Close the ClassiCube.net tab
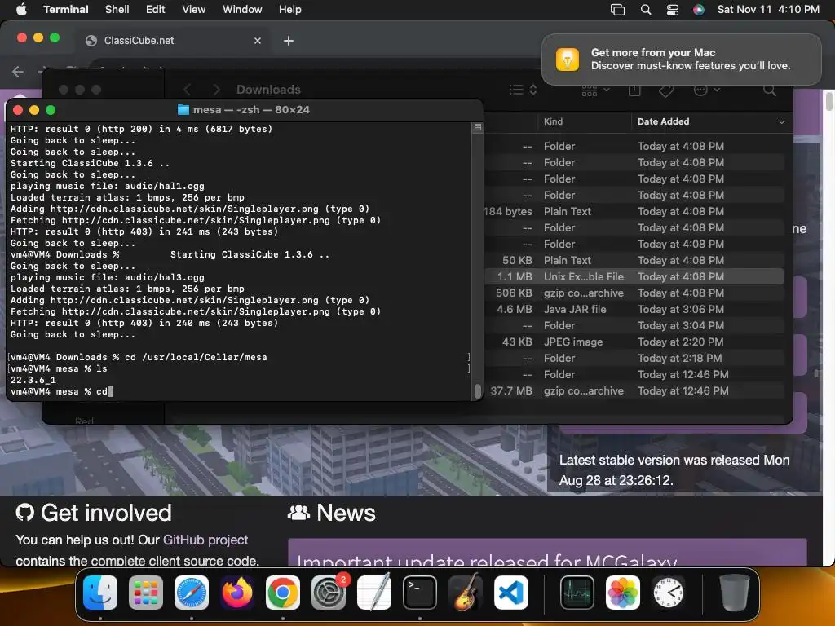835x626 pixels. click(x=258, y=41)
